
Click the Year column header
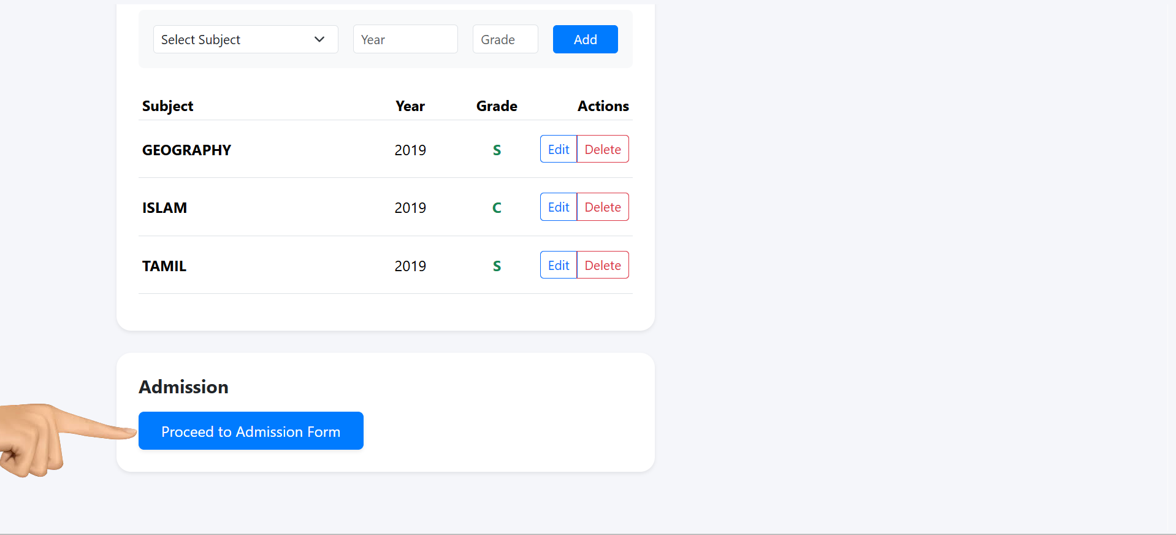click(x=410, y=106)
